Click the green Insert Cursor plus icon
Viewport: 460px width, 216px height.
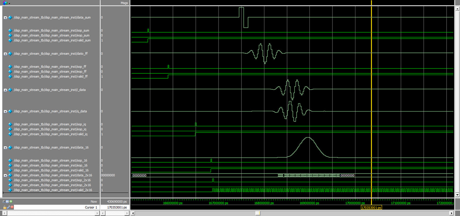pos(11,202)
